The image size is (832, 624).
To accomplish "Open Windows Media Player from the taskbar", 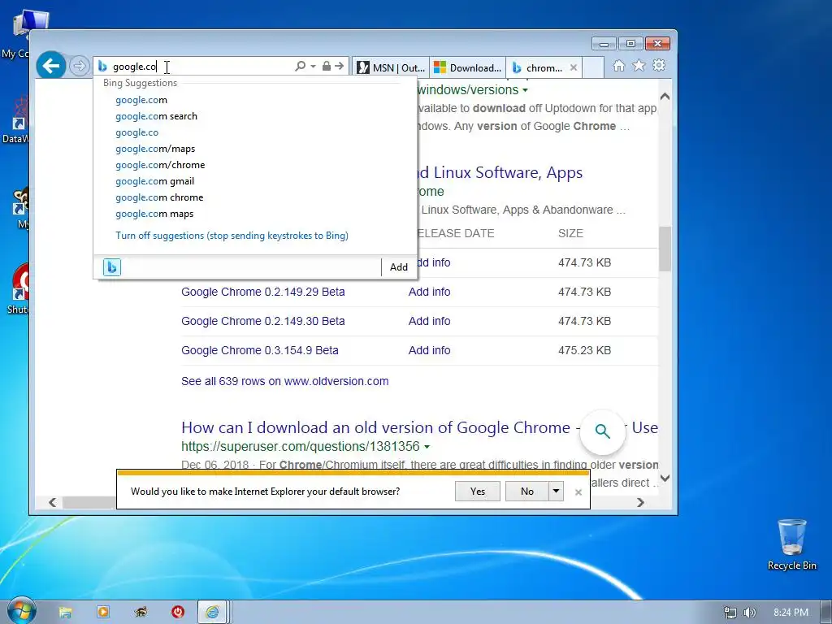I will click(103, 613).
